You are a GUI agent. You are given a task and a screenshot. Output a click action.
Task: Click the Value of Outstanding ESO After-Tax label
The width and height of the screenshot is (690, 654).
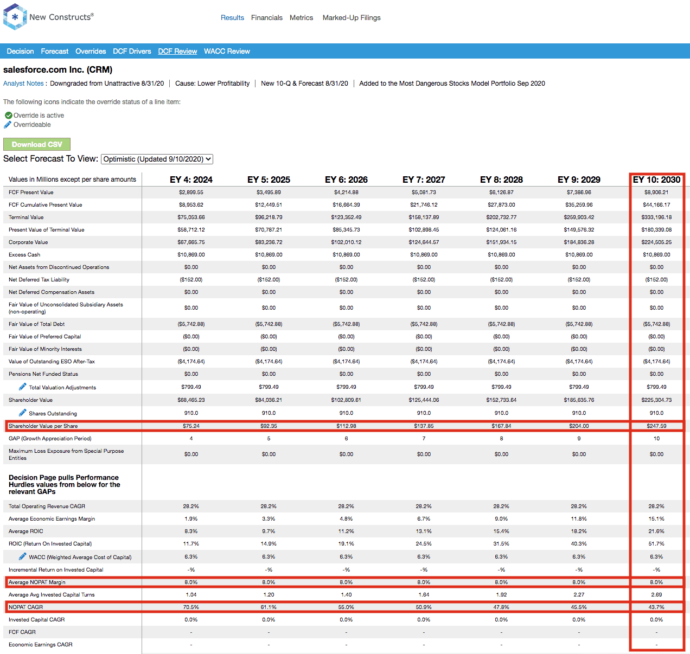52,362
